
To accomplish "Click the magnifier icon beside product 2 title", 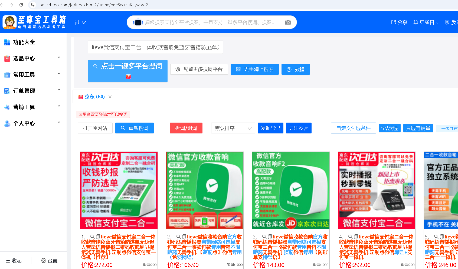I will (x=178, y=237).
